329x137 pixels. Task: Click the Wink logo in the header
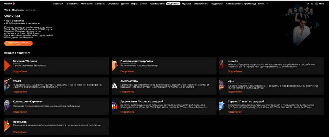coord(8,3)
